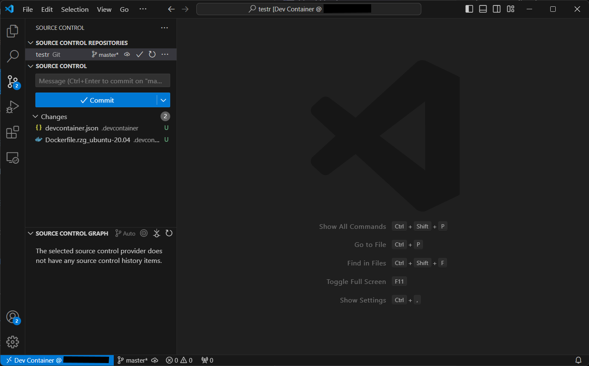Click Show All Commands text

352,226
